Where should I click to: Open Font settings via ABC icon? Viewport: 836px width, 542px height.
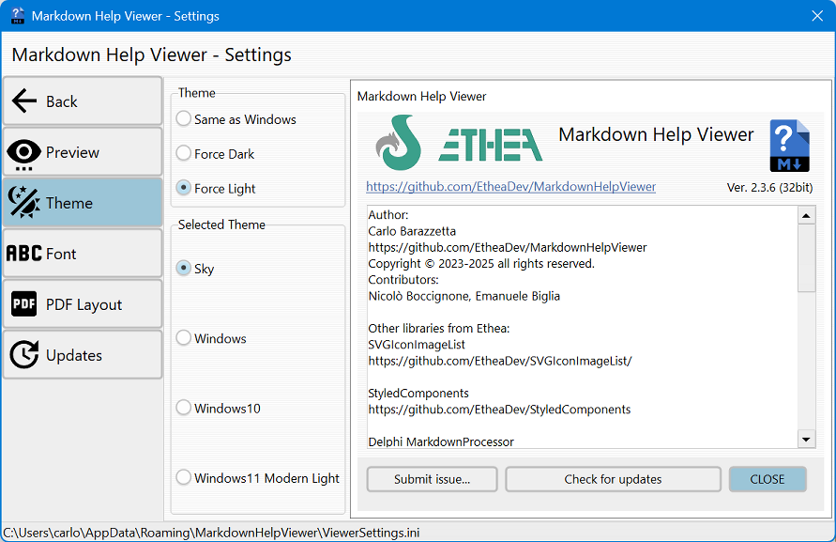click(x=24, y=254)
